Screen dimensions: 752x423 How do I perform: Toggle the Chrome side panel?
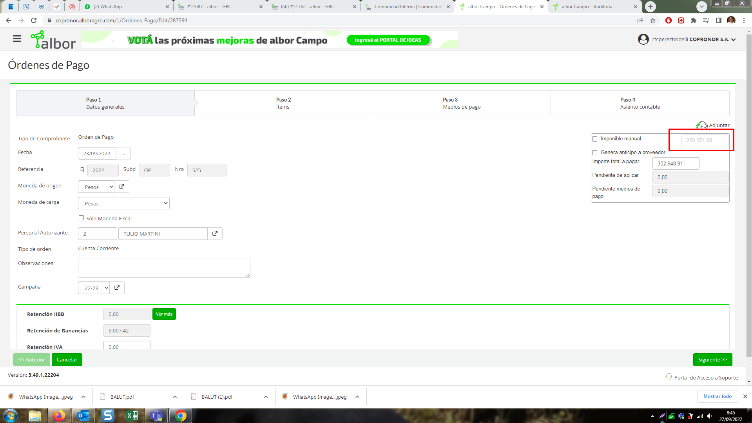[719, 20]
